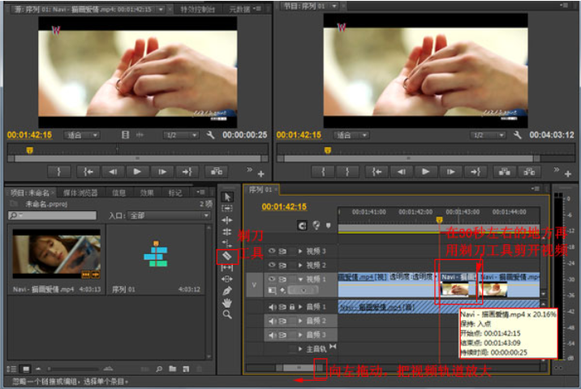Switch project panel to icon view
Screen dimensions: 581x389
point(26,369)
